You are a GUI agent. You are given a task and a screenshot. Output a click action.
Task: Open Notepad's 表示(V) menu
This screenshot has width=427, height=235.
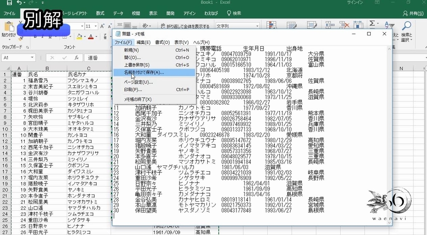[181, 42]
